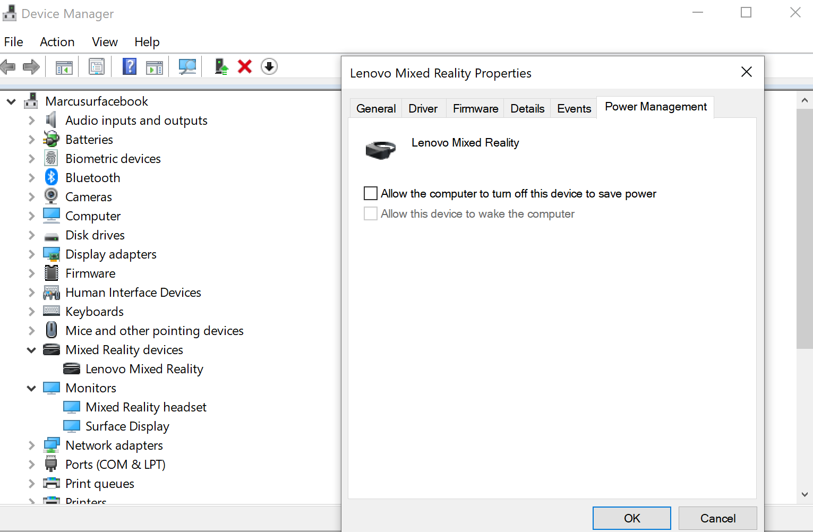Select the Print queues printer icon
813x532 pixels.
pos(52,483)
